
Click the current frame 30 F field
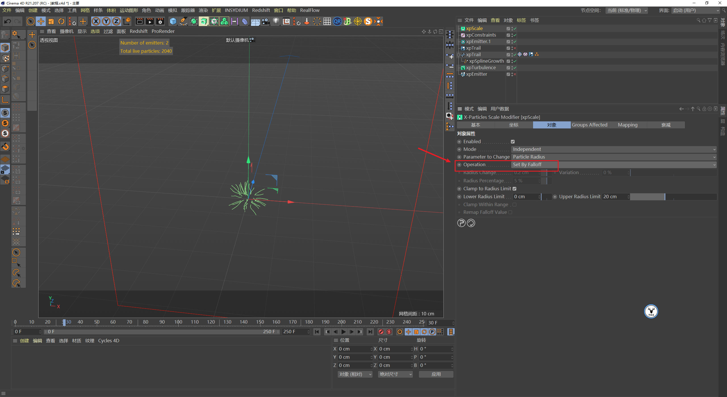click(x=440, y=323)
